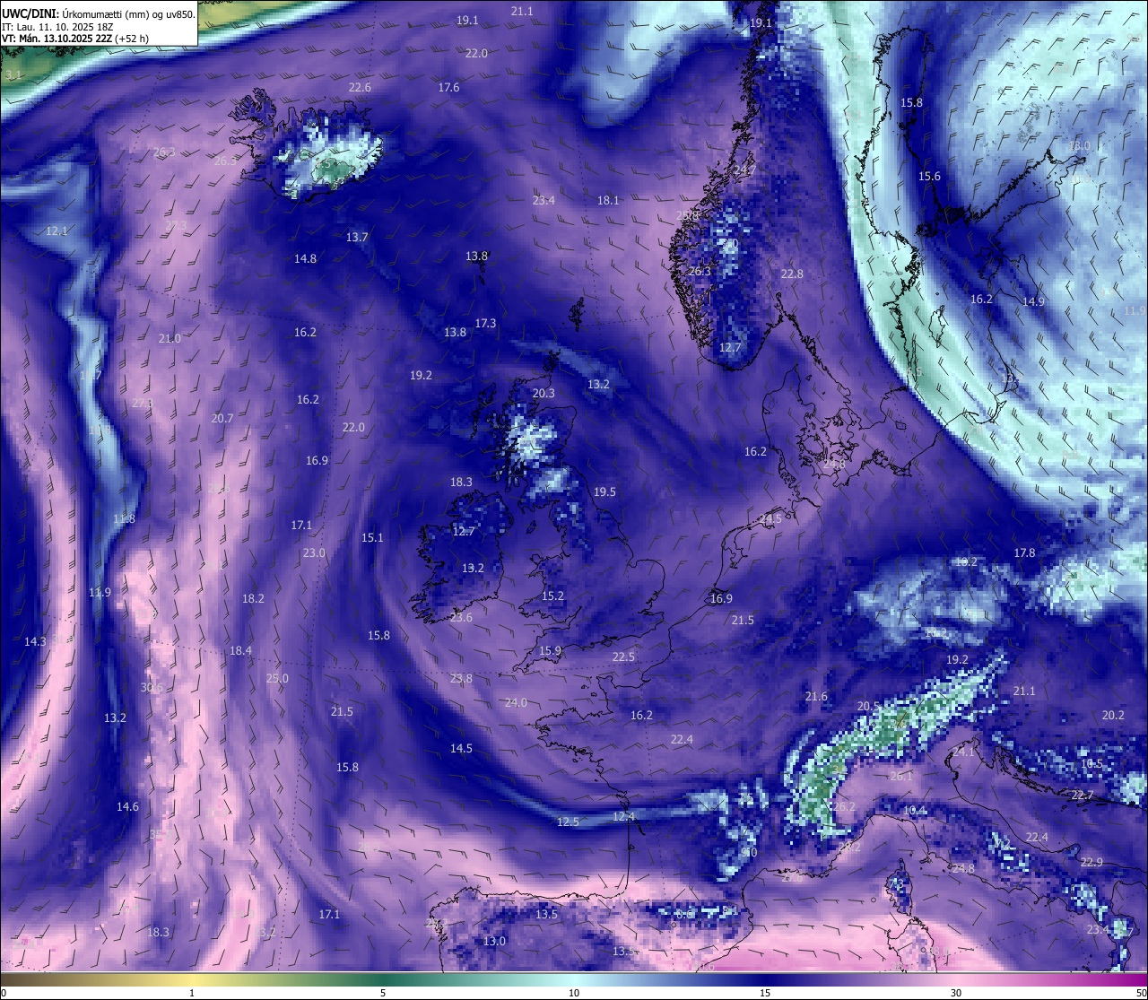1148x1000 pixels.
Task: Click the map value 24.7 near Norway
Action: (x=745, y=170)
